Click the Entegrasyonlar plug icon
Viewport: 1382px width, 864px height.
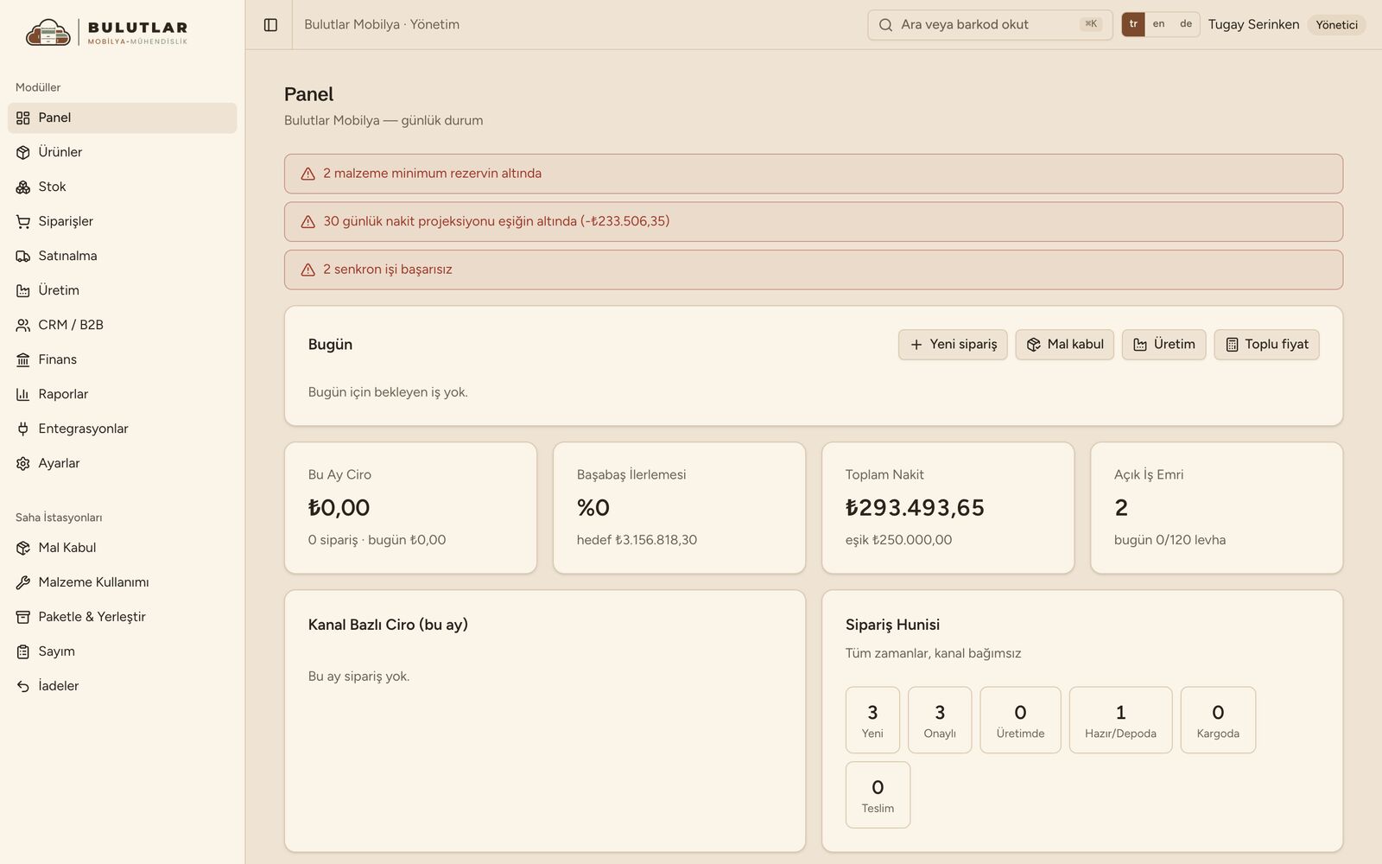pos(23,429)
